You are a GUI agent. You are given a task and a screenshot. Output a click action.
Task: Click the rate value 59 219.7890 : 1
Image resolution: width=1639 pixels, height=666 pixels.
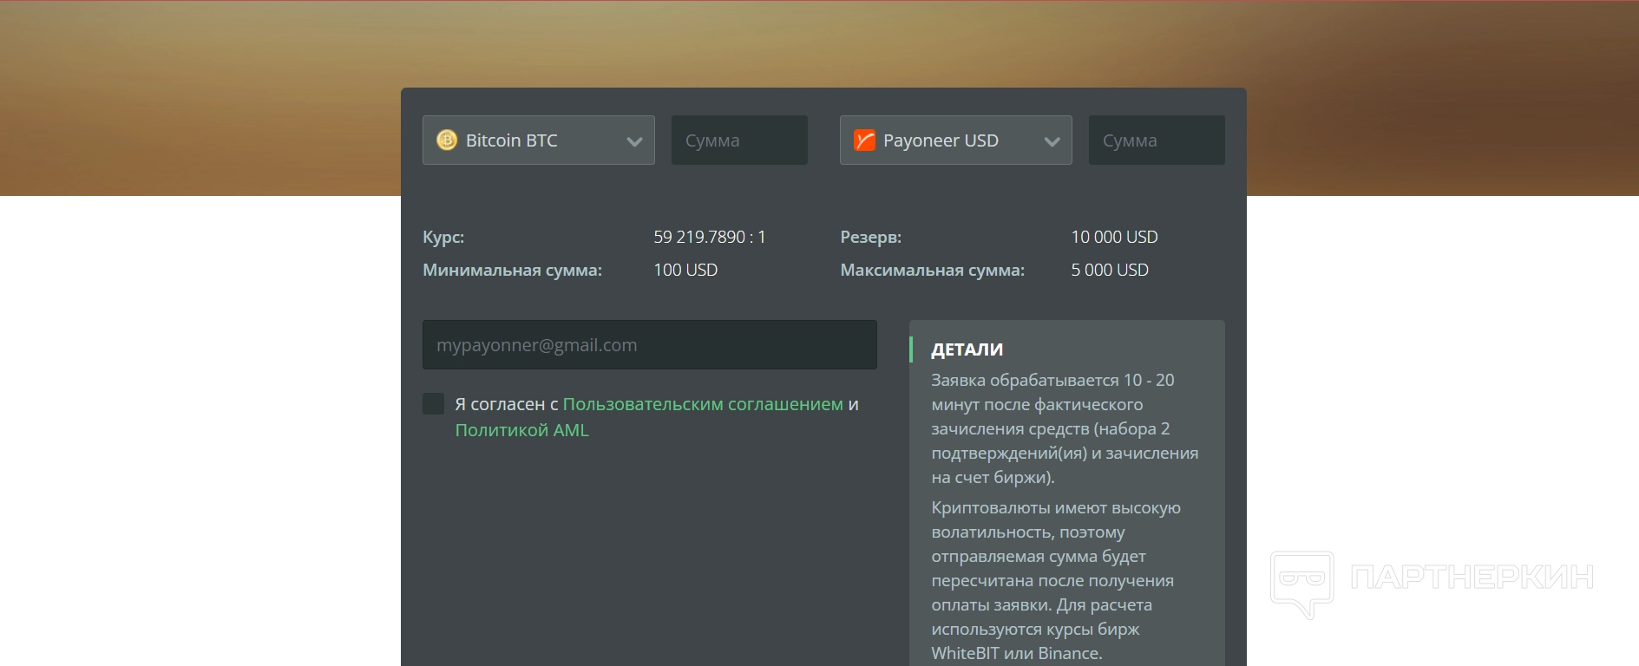710,237
